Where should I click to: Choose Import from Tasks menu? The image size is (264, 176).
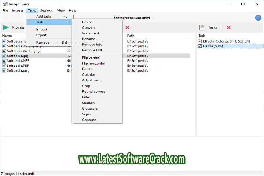[49, 29]
